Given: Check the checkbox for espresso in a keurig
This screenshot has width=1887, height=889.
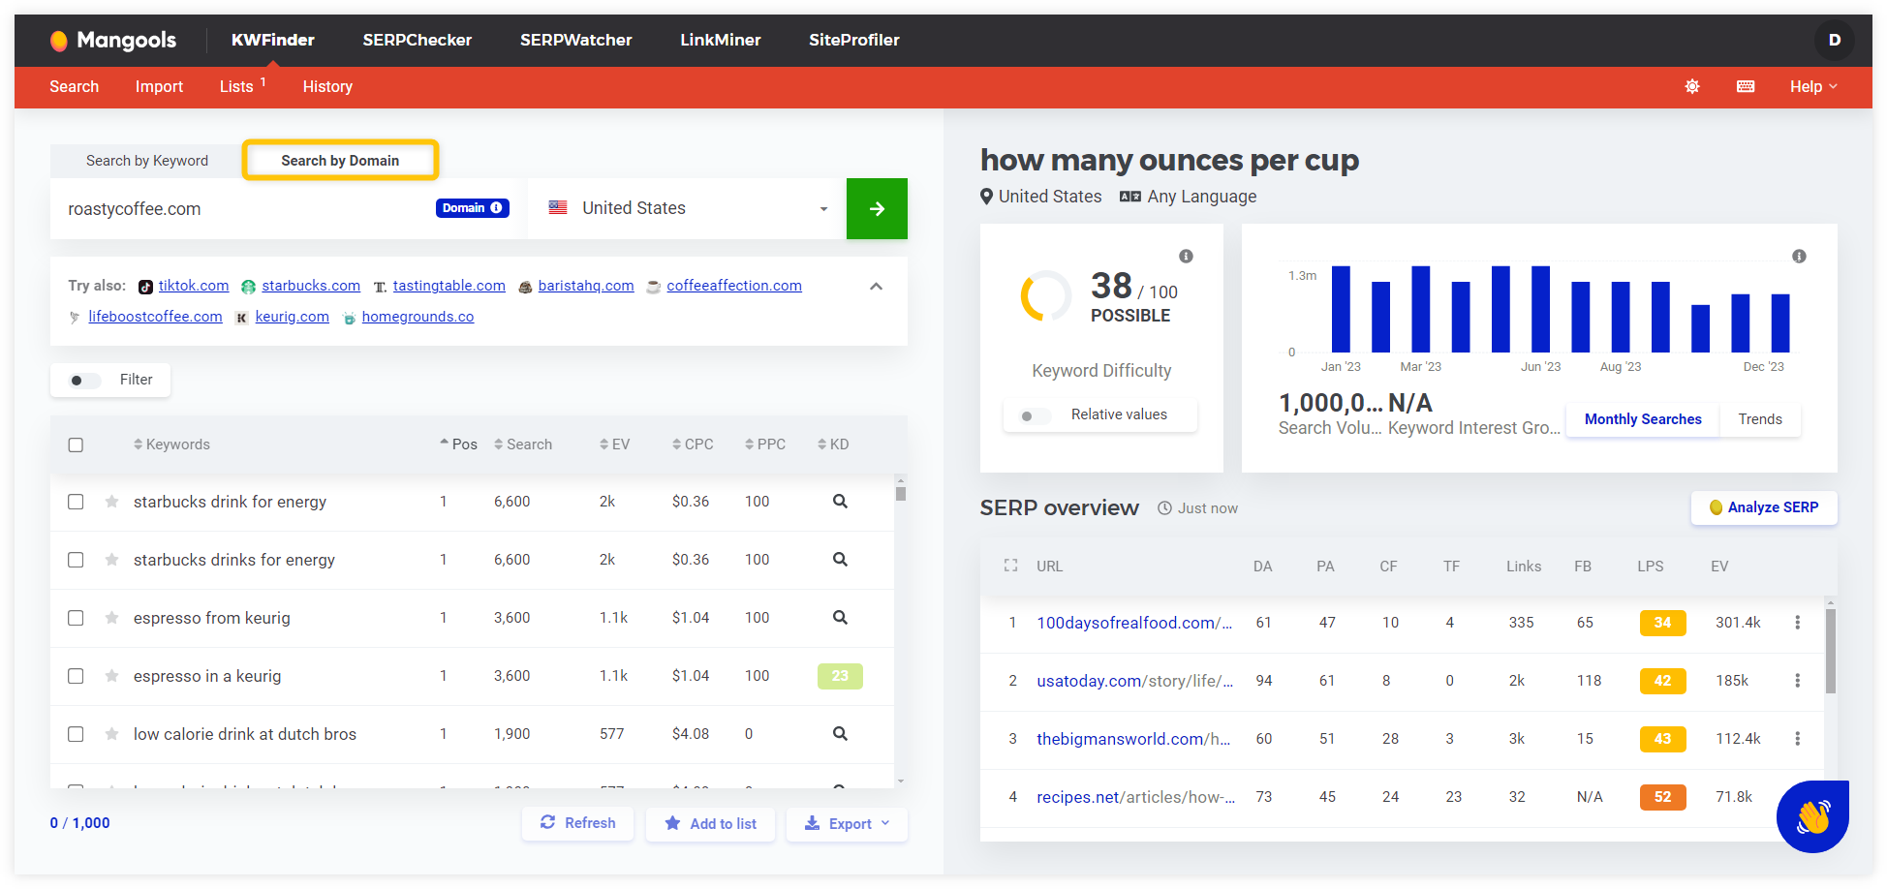Looking at the screenshot, I should point(76,676).
